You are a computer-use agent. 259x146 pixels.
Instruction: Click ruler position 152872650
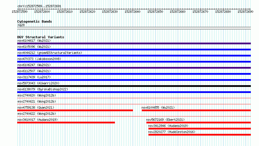[x=155, y=12]
